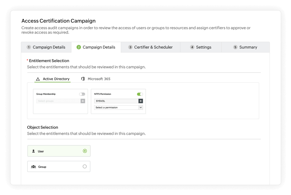Click step 5 circle icon
Viewport: 291px width, 195px height.
tap(235, 47)
